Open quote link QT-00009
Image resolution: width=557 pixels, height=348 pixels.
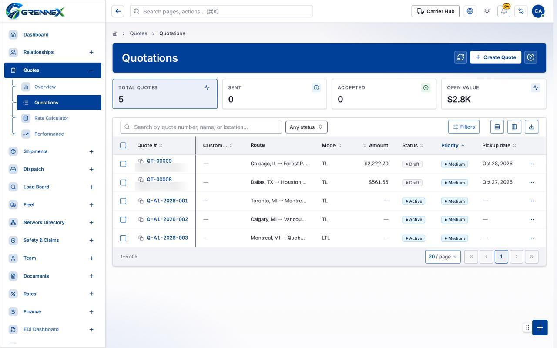tap(159, 161)
